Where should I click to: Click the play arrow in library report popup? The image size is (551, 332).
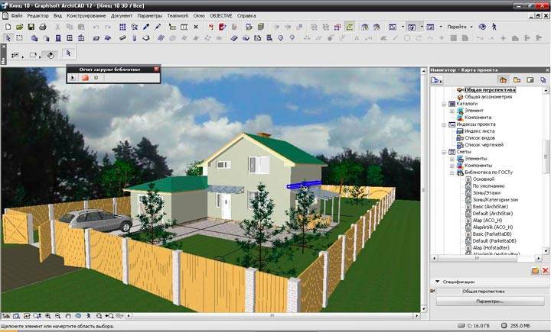(x=73, y=78)
